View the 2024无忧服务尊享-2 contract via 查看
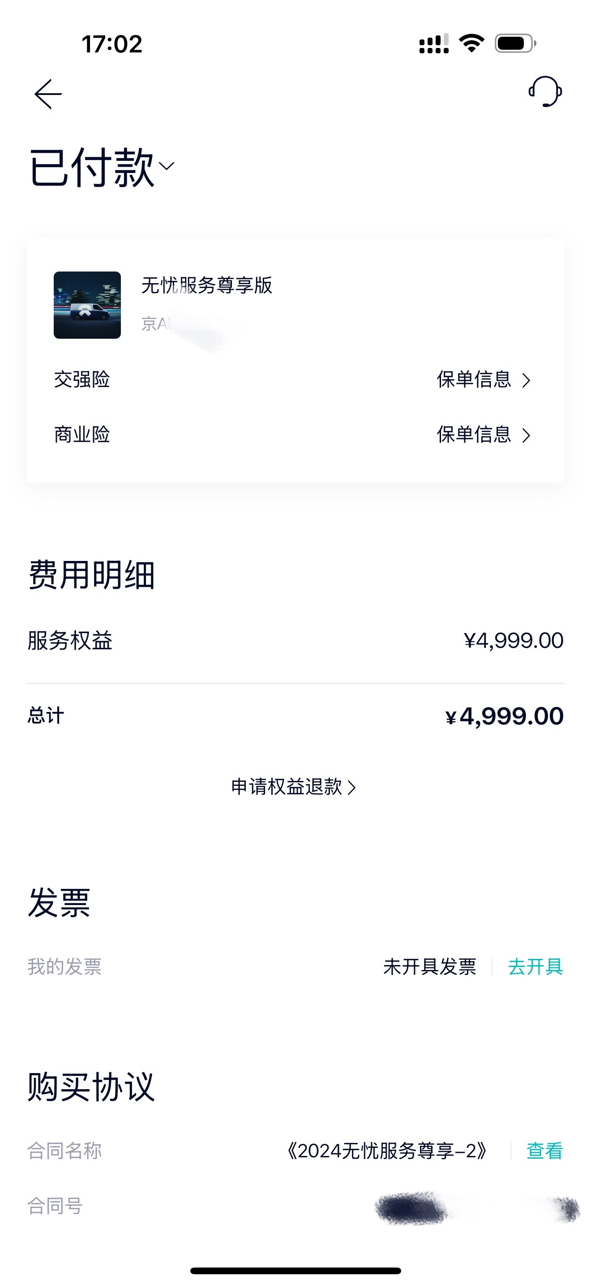Image resolution: width=591 pixels, height=1285 pixels. [544, 1151]
